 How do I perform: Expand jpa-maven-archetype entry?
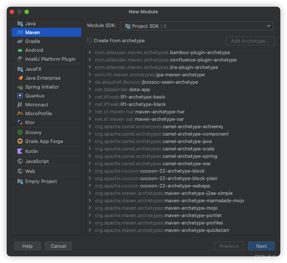(90, 74)
